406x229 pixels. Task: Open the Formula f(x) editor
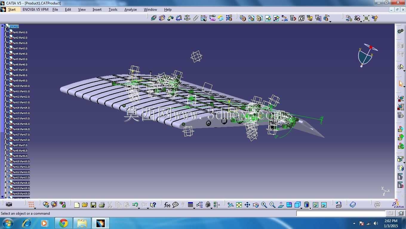click(167, 205)
